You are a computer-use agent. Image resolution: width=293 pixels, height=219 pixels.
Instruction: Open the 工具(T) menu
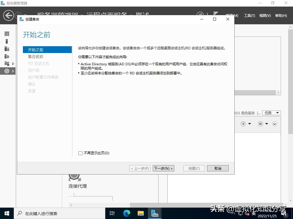tap(249, 16)
